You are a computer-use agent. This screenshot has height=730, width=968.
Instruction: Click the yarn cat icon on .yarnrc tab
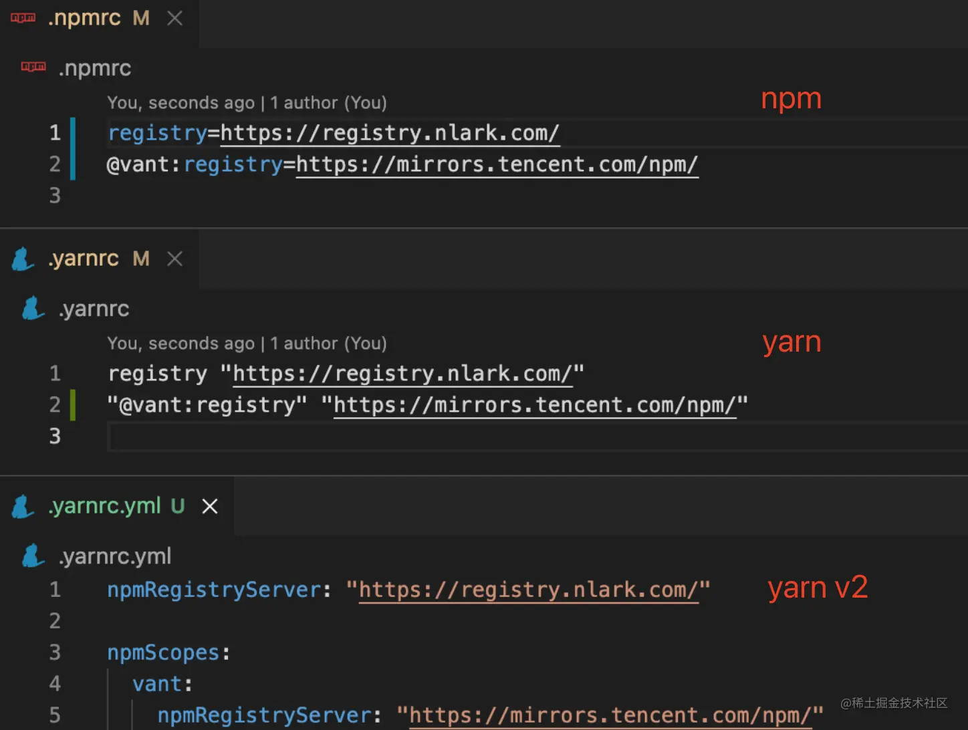pyautogui.click(x=23, y=259)
